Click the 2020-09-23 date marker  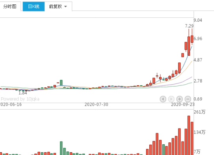point(183,104)
